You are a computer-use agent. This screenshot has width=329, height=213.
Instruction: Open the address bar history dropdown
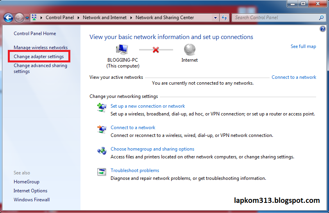(215, 18)
